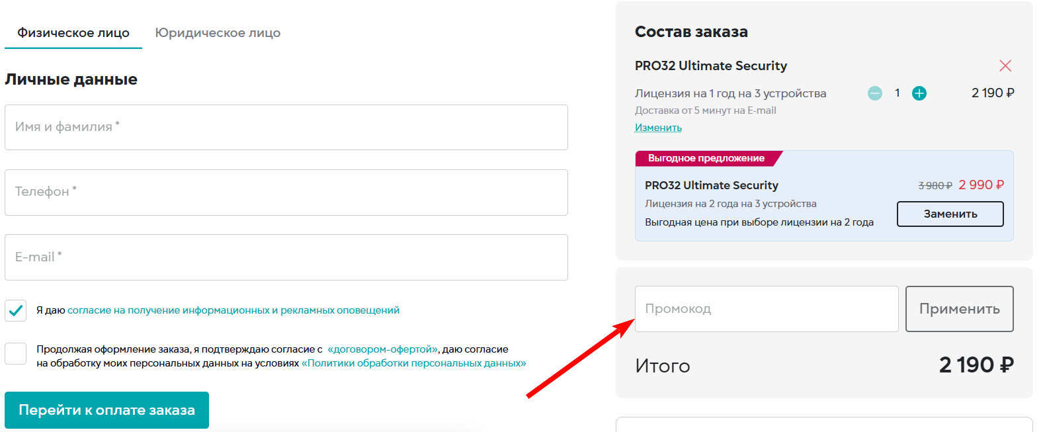Open the Изменить license link
The image size is (1045, 432).
tap(658, 128)
